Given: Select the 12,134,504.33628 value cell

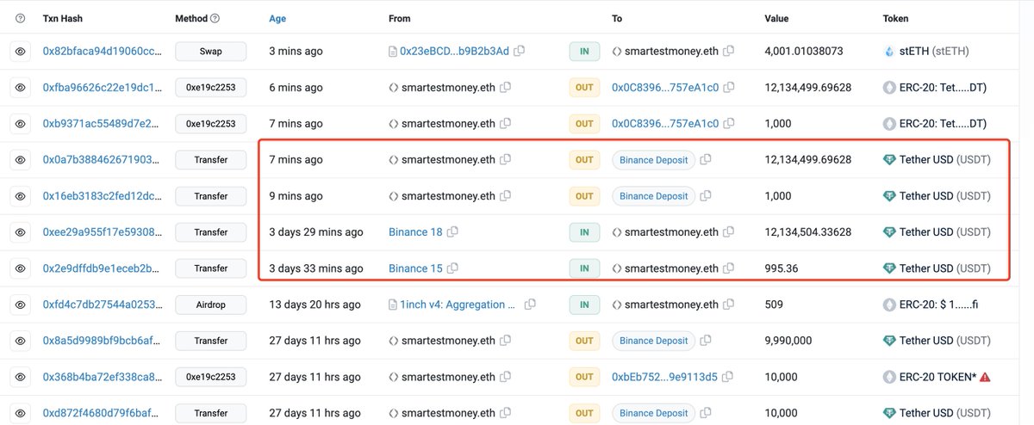Looking at the screenshot, I should (x=807, y=232).
